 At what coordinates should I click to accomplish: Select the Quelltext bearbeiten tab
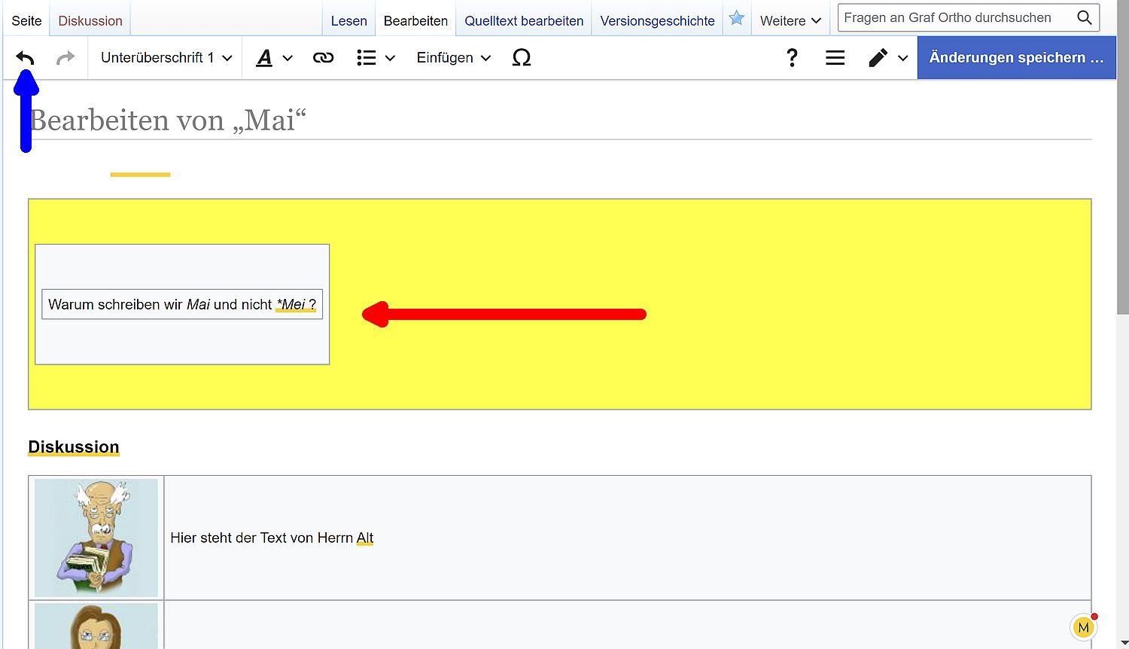(x=524, y=21)
